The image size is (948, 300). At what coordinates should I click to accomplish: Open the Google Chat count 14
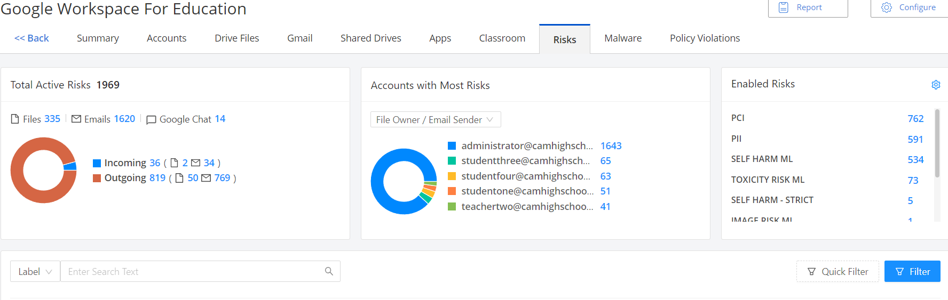pyautogui.click(x=220, y=119)
